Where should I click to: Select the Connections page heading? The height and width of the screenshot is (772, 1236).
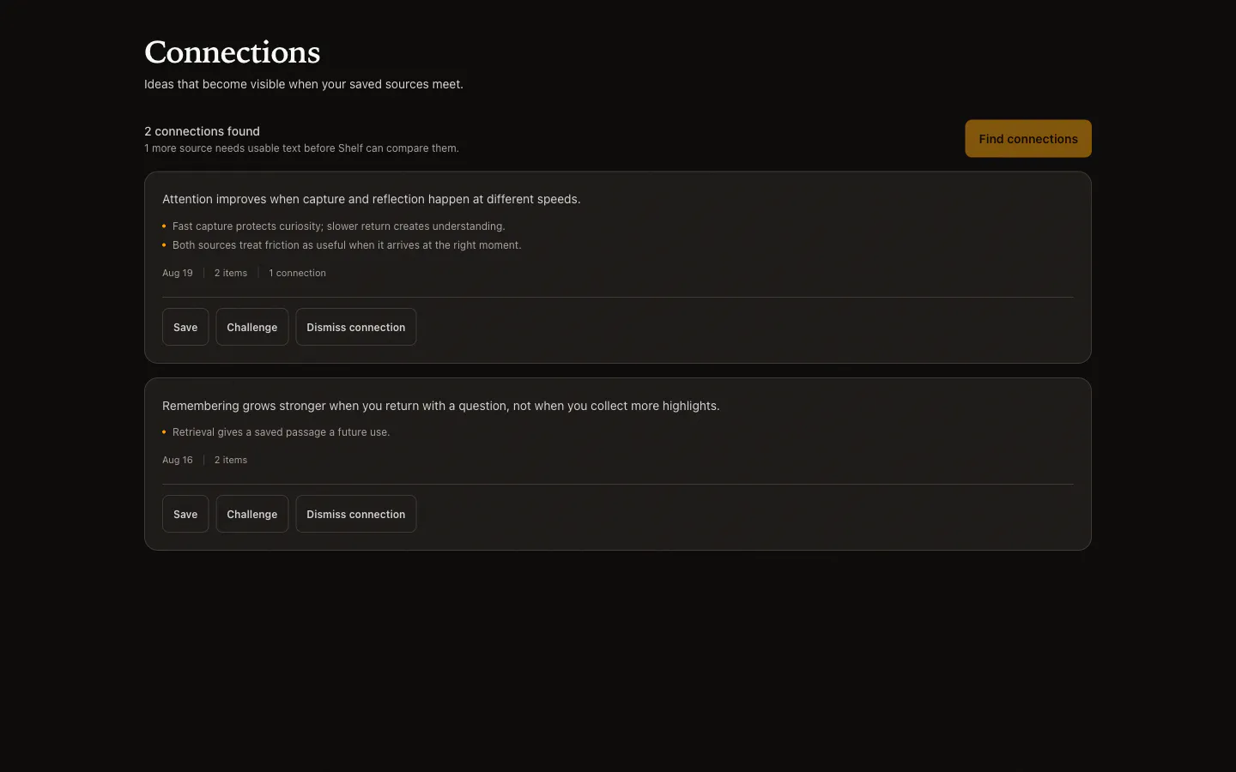click(232, 52)
